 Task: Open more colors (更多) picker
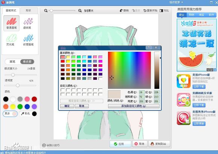(x=10, y=114)
